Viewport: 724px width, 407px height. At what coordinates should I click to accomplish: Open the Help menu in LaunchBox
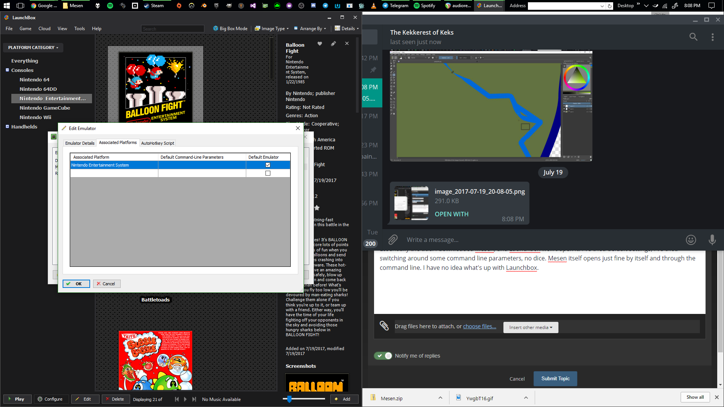click(97, 29)
